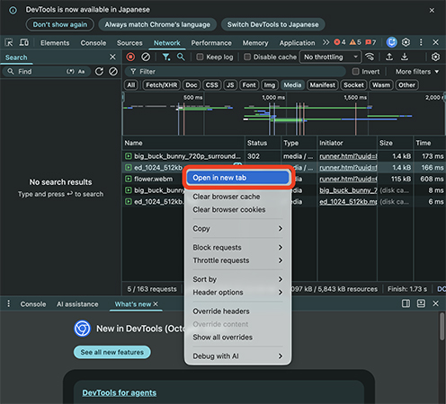Dismiss the Japanese language notification
Screen dimensions: 446x404
(432, 10)
